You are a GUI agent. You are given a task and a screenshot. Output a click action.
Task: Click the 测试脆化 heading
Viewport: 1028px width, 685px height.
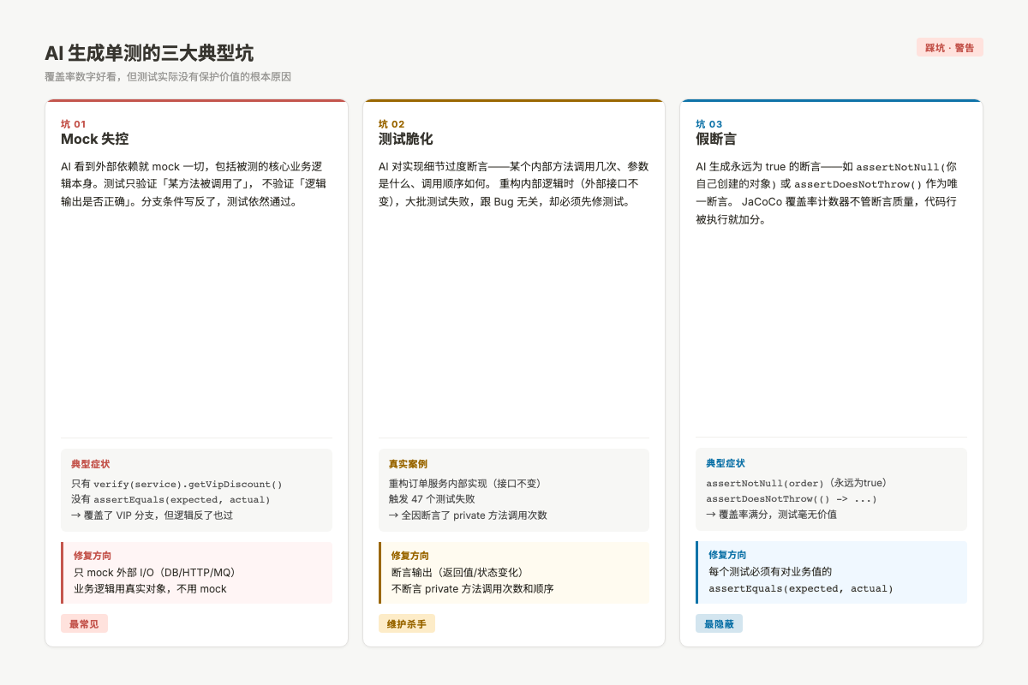click(405, 140)
